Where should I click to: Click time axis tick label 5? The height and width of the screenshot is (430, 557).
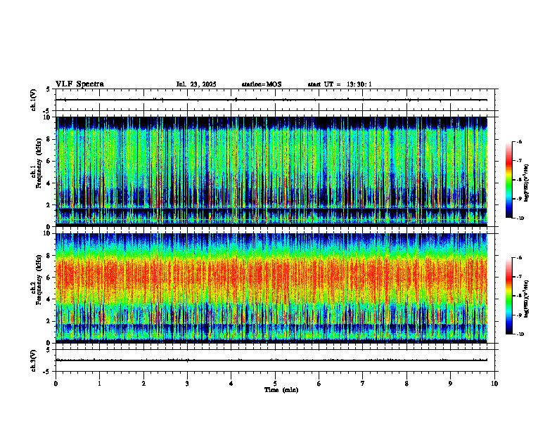pos(275,384)
